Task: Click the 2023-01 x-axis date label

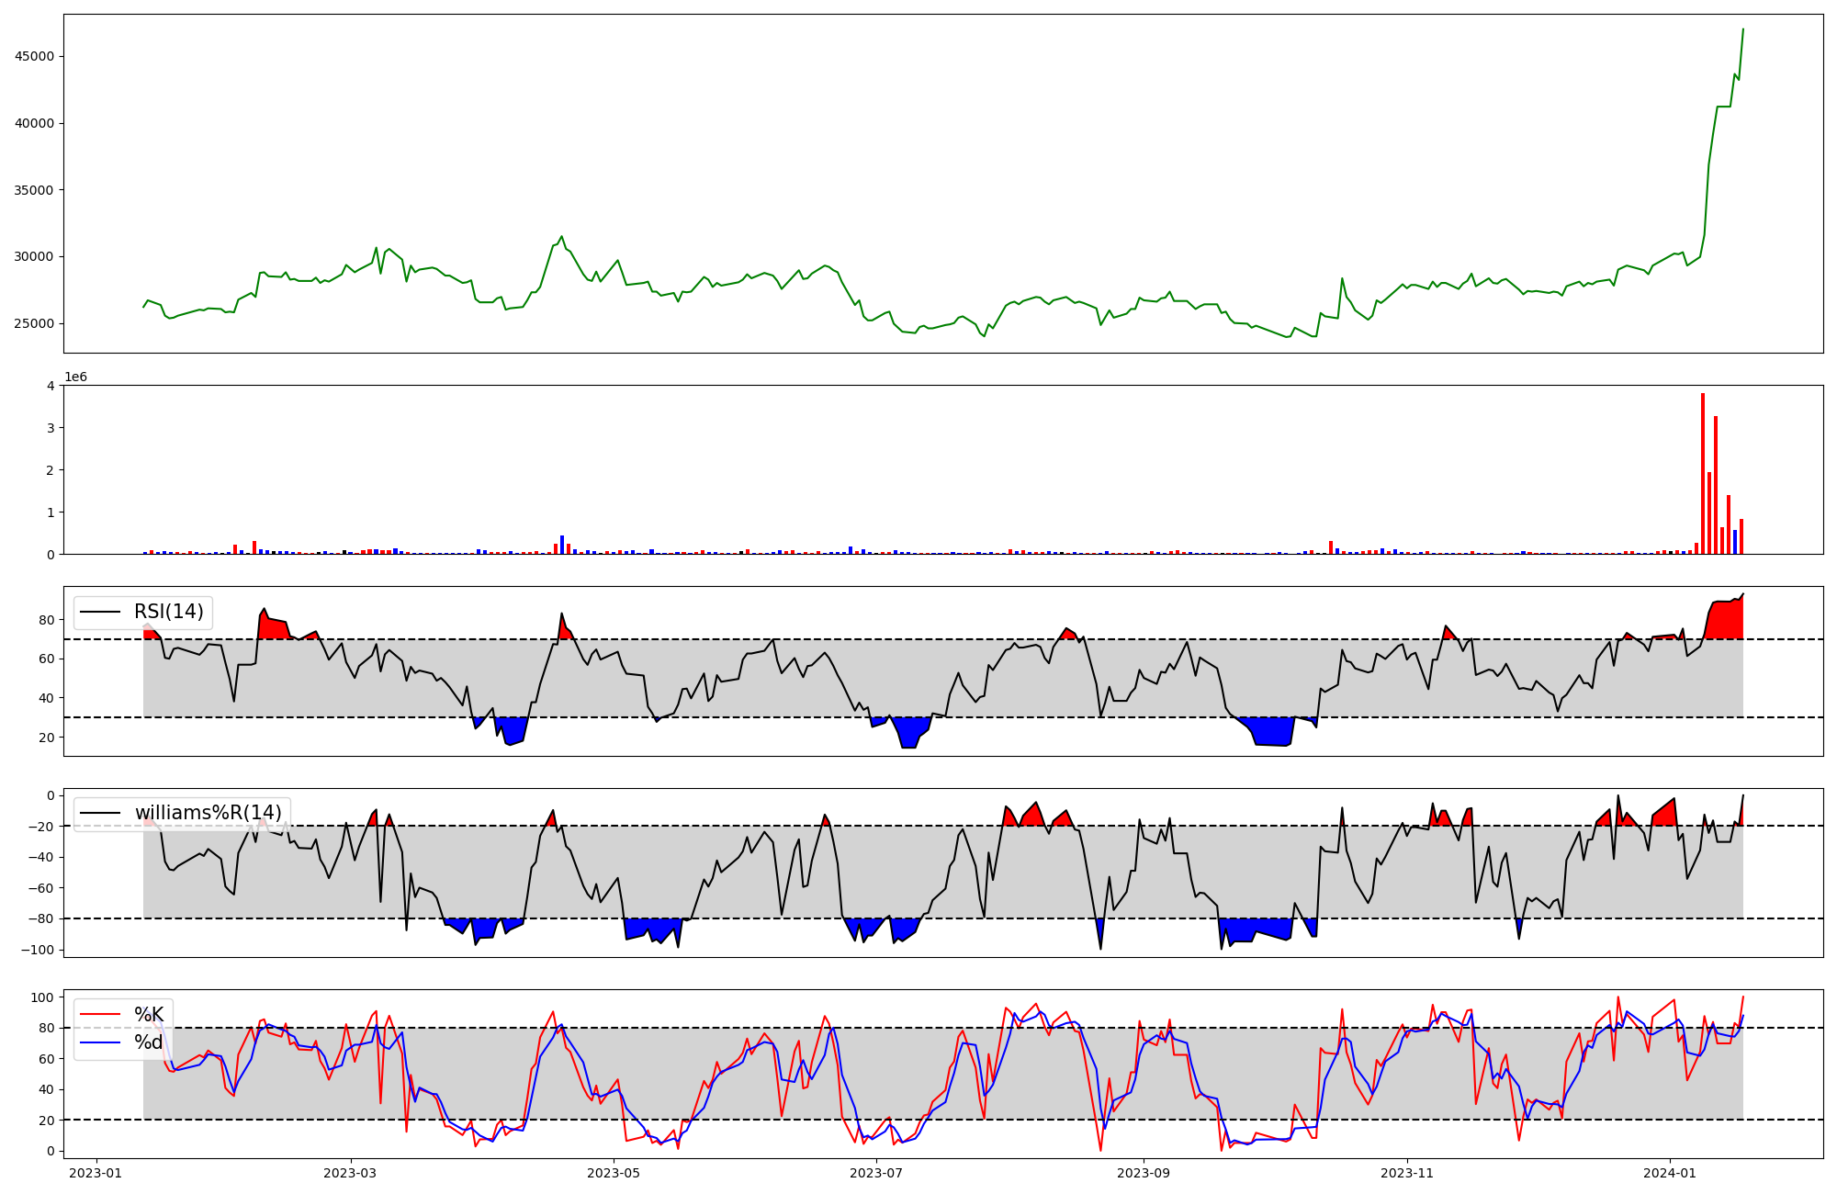Action: (x=96, y=1173)
